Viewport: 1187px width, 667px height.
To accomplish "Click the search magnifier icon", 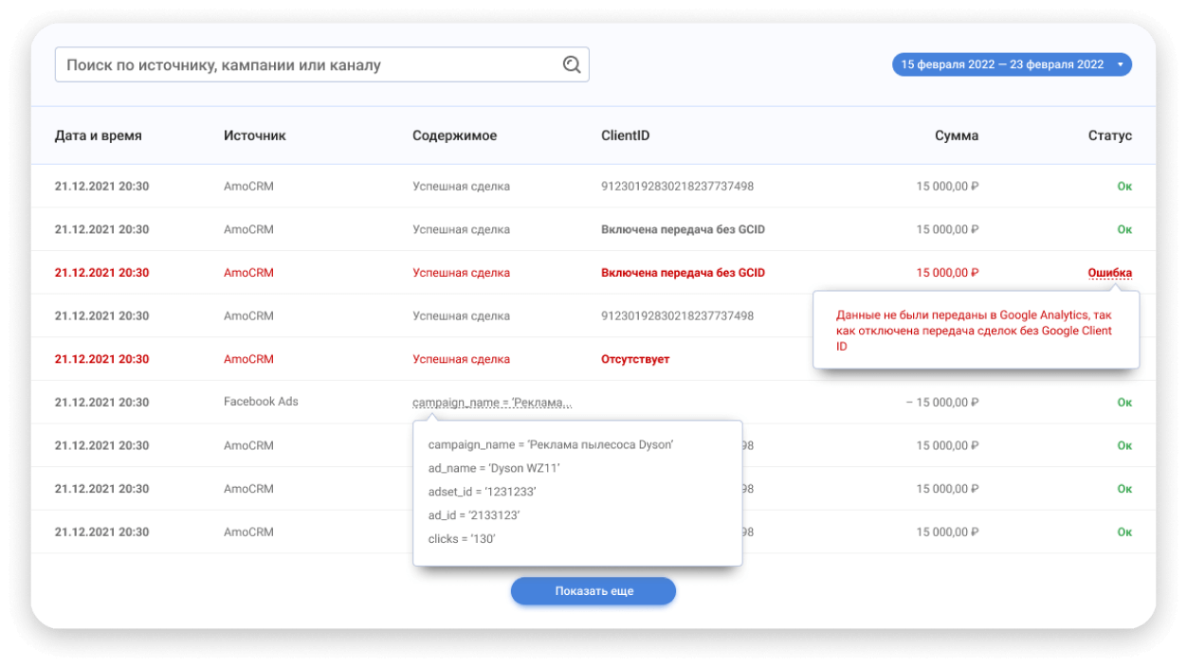I will (572, 64).
